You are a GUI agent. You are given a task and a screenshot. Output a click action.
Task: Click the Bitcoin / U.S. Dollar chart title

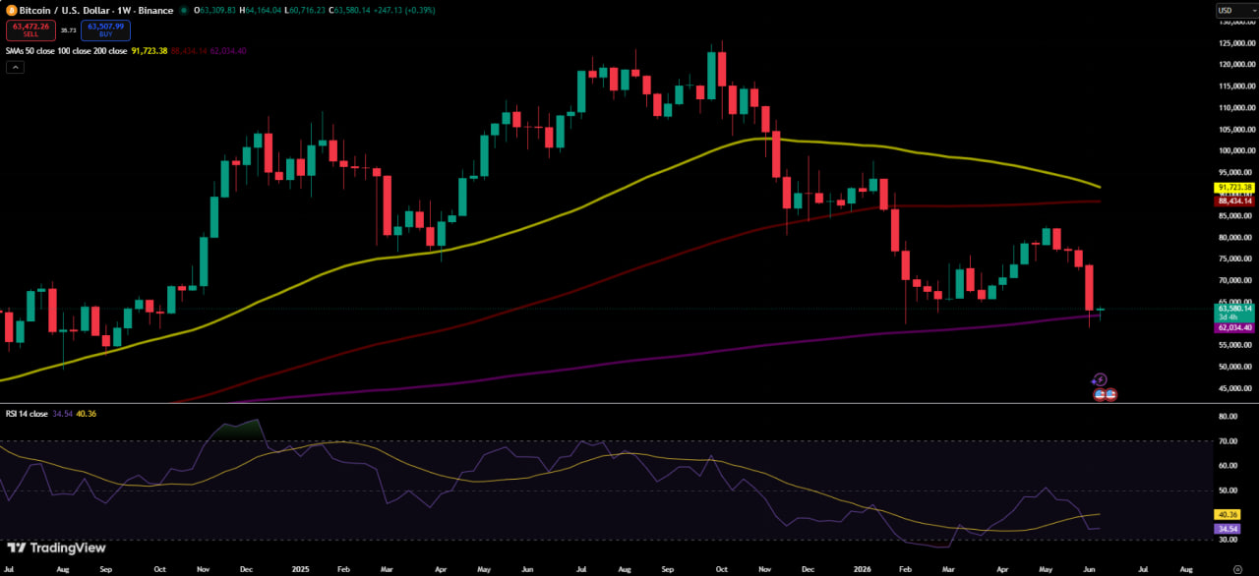pos(96,10)
